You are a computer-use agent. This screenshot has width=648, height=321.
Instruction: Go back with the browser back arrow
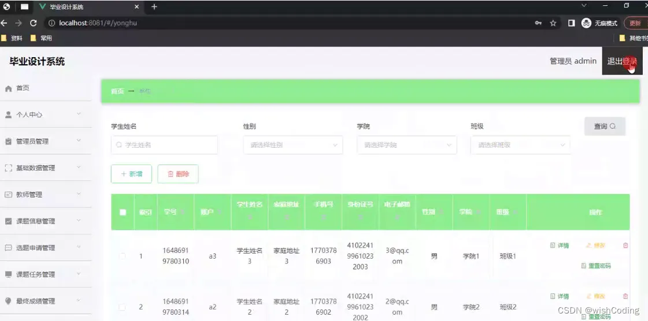3,23
